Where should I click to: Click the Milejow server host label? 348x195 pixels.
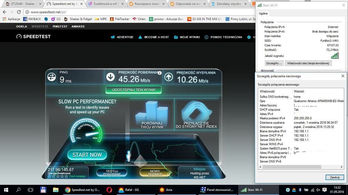(200, 169)
